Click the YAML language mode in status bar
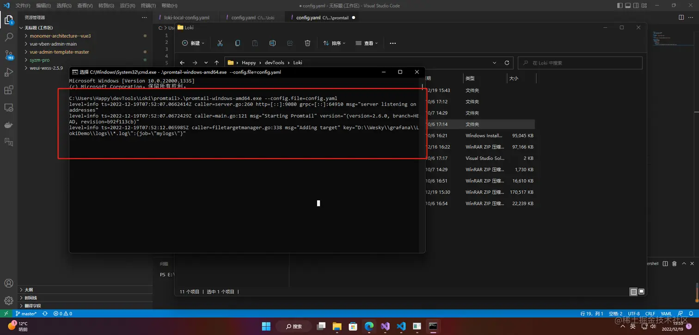 [666, 313]
